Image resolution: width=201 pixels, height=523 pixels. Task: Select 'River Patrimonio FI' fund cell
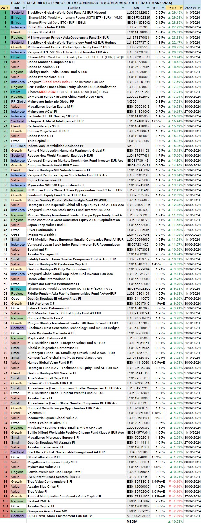pos(76,230)
